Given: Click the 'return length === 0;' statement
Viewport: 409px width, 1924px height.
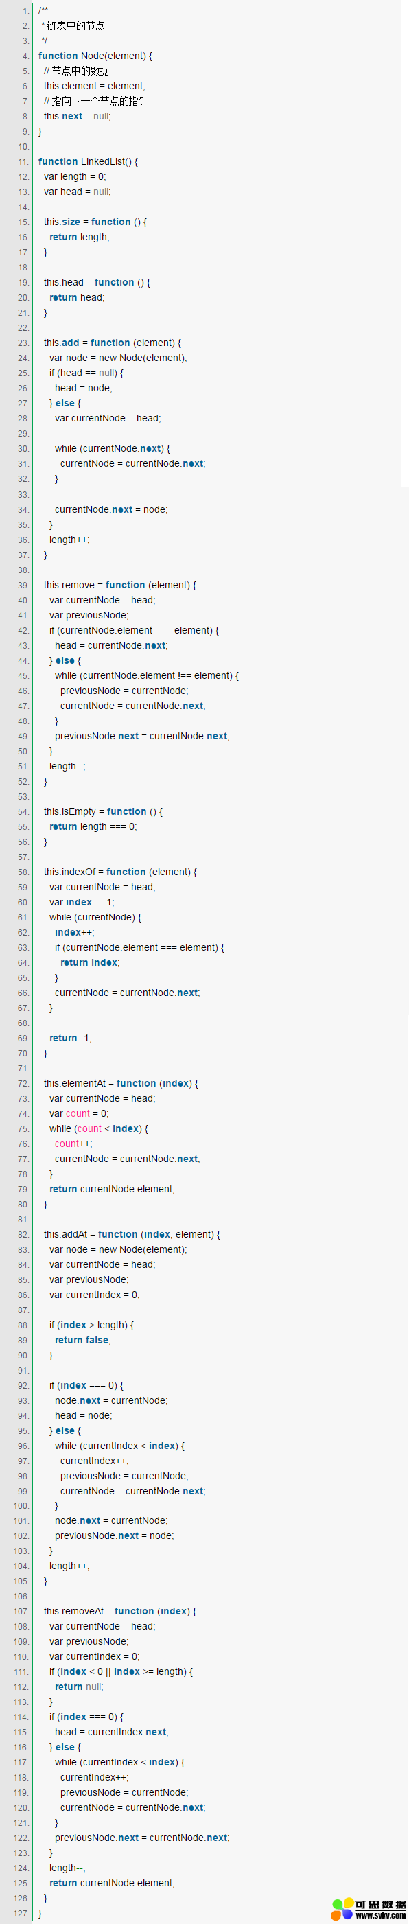Looking at the screenshot, I should pos(93,826).
